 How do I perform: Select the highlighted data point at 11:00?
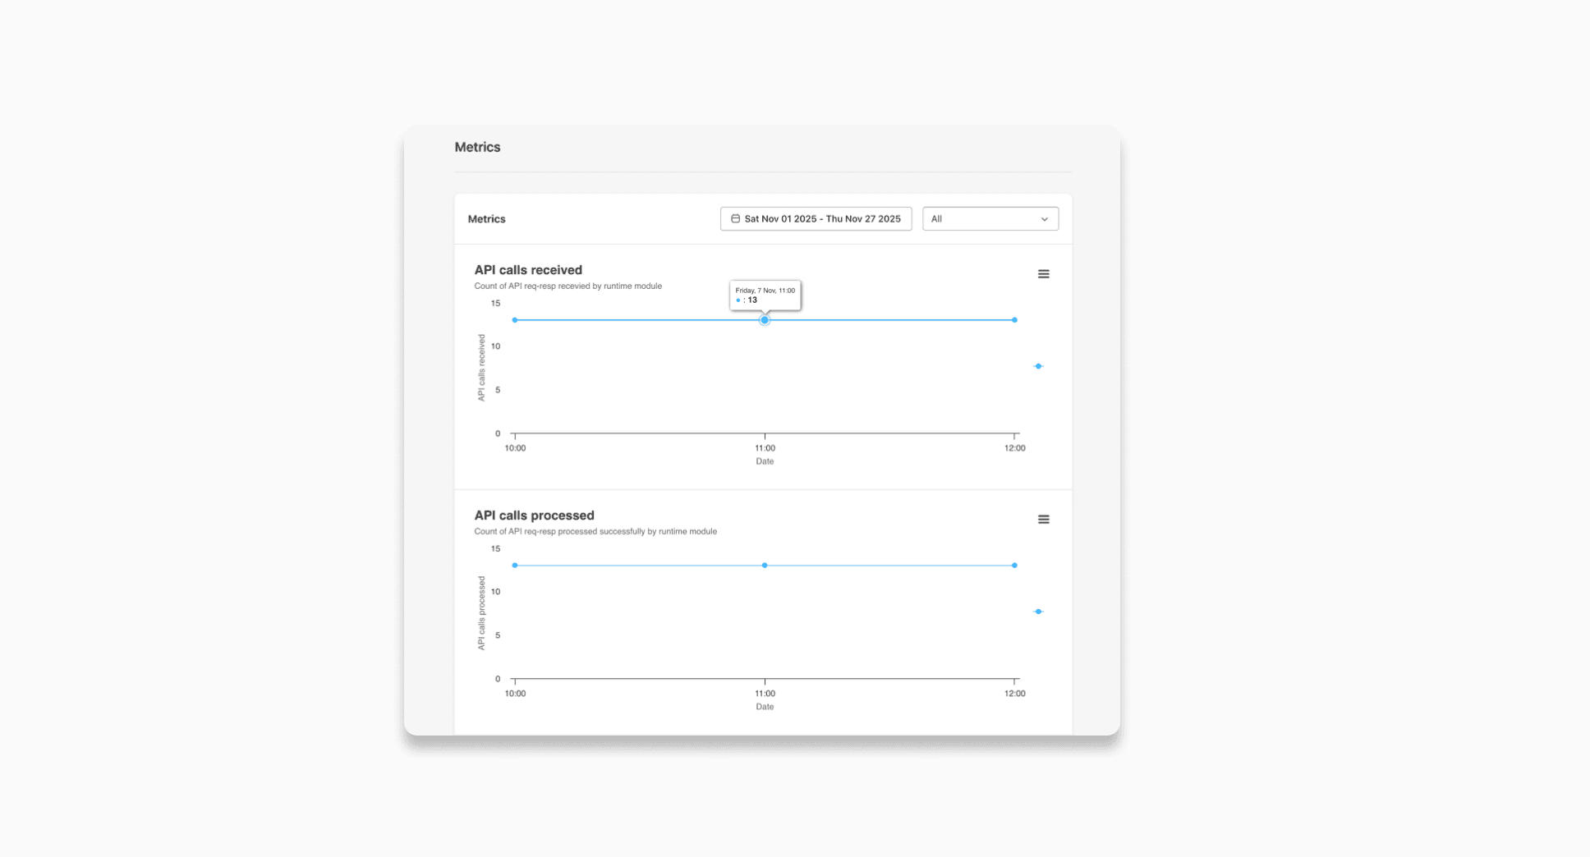tap(765, 320)
